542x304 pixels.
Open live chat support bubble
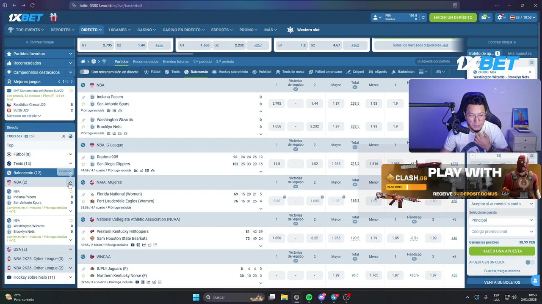click(535, 280)
